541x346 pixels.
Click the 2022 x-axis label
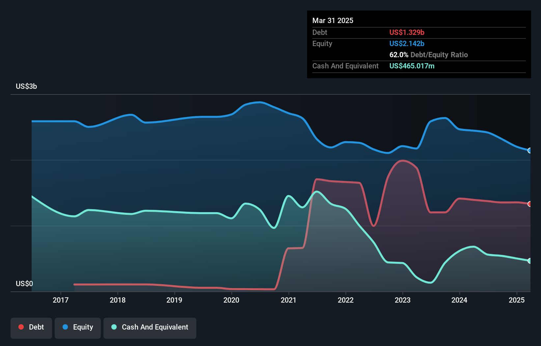(x=346, y=300)
